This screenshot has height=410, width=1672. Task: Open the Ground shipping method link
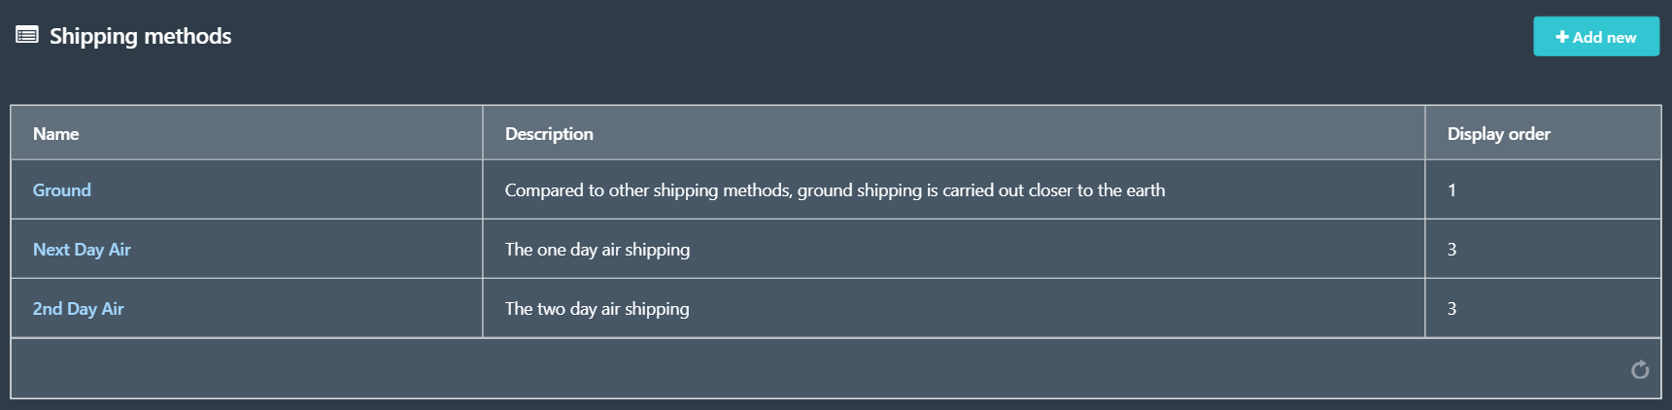point(62,190)
